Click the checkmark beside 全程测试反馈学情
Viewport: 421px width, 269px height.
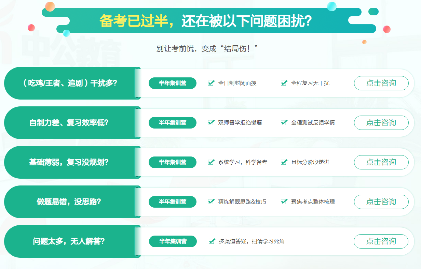point(283,122)
